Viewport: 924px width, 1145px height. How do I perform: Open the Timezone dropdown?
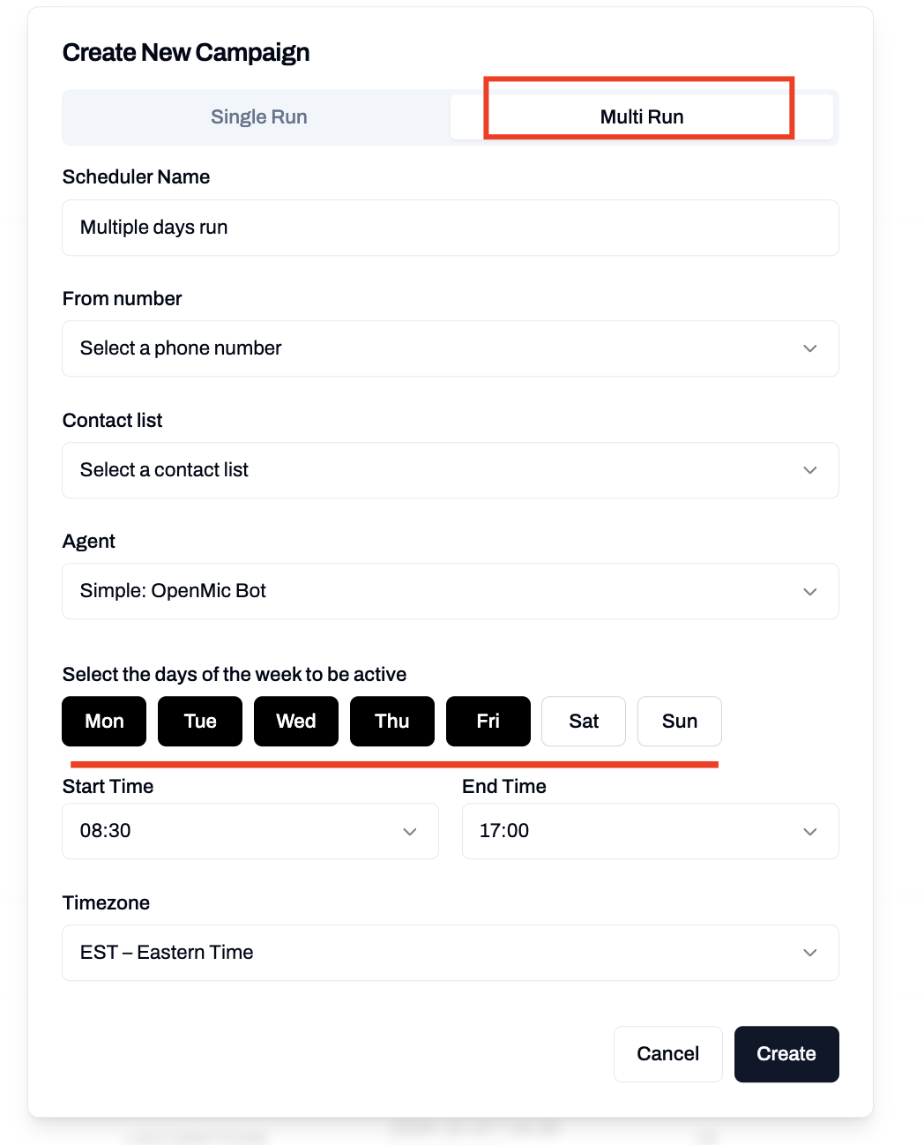tap(450, 953)
